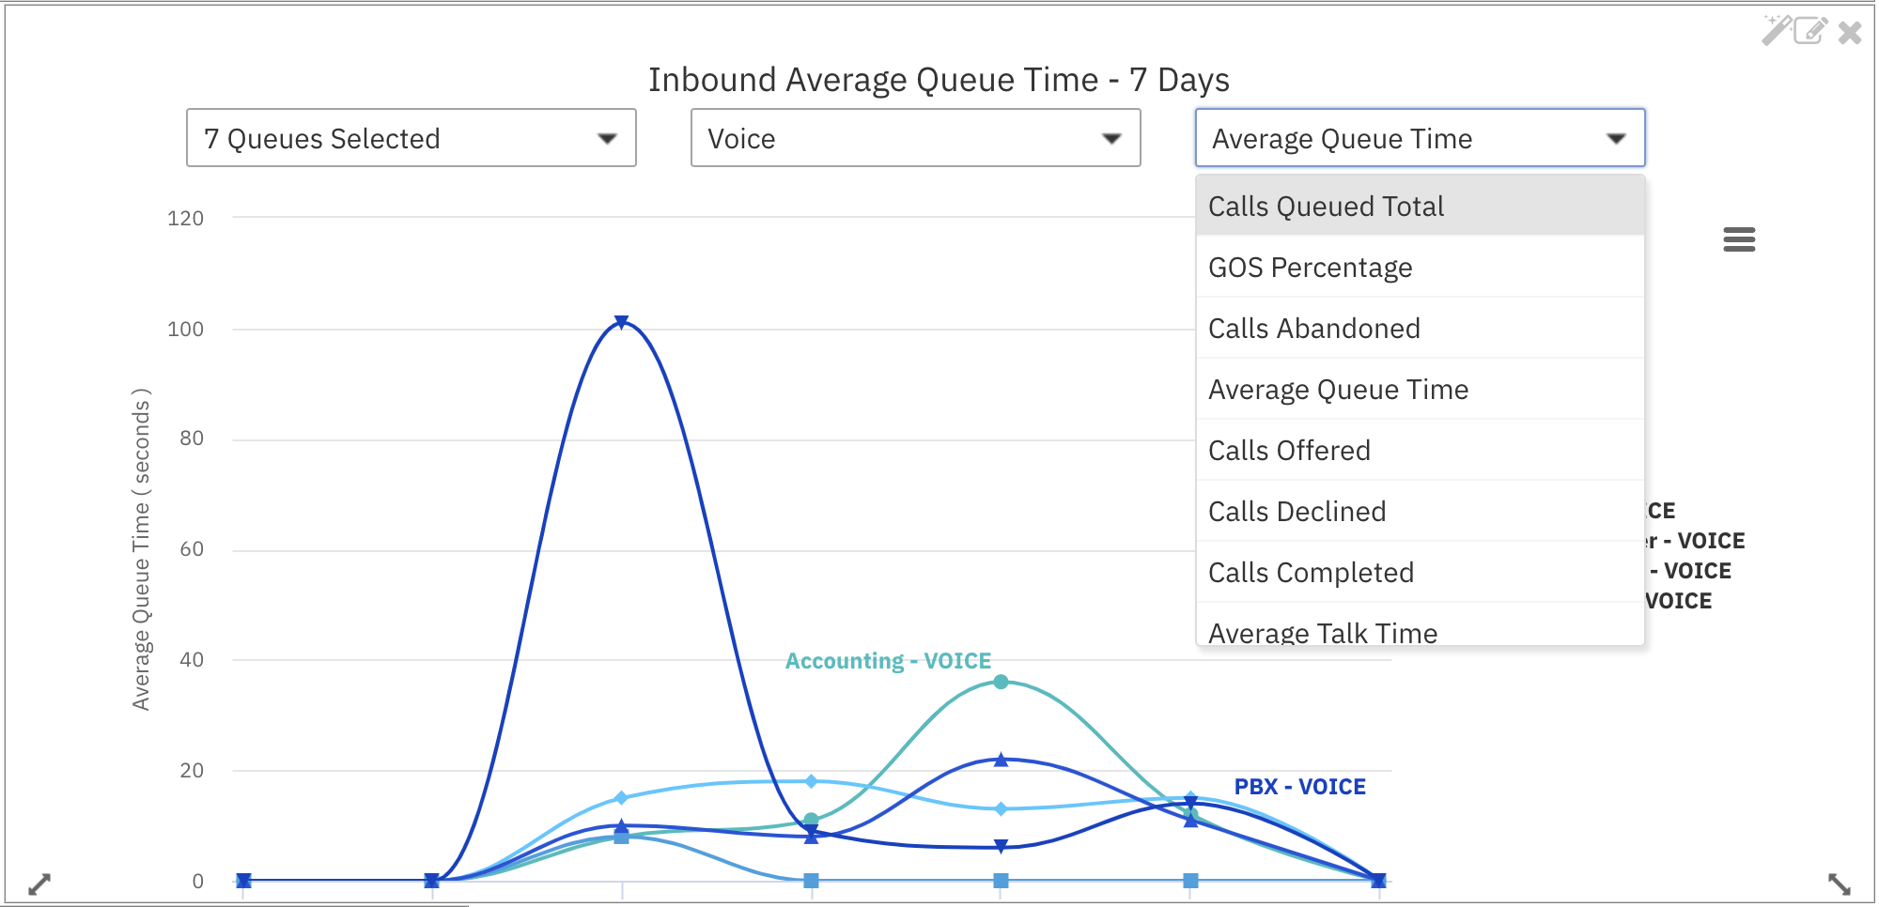Expand the 7 Queues Selected dropdown

[411, 138]
